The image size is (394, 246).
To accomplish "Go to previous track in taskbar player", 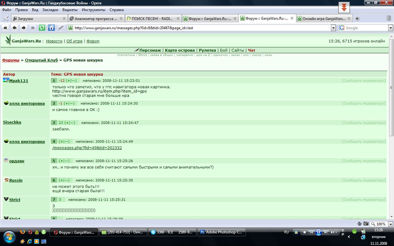I will [x=311, y=232].
